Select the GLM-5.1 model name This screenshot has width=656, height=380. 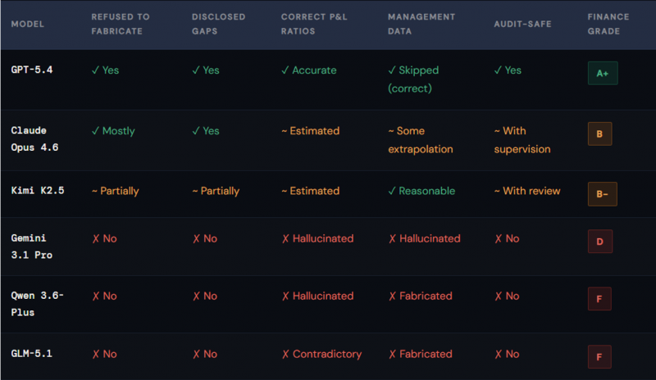32,354
